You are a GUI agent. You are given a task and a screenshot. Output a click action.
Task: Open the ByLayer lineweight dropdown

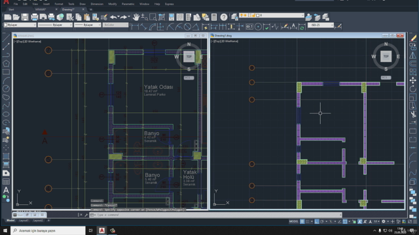(88, 25)
